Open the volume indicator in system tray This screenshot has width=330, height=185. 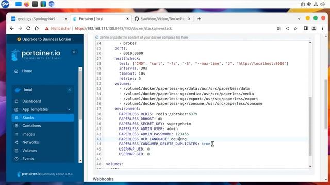322,4
